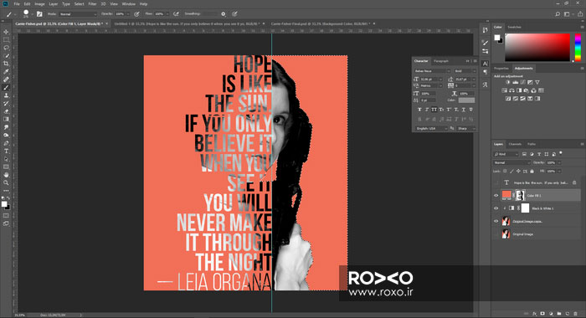
Task: Hide the Black & White 1 layer
Action: pyautogui.click(x=496, y=208)
